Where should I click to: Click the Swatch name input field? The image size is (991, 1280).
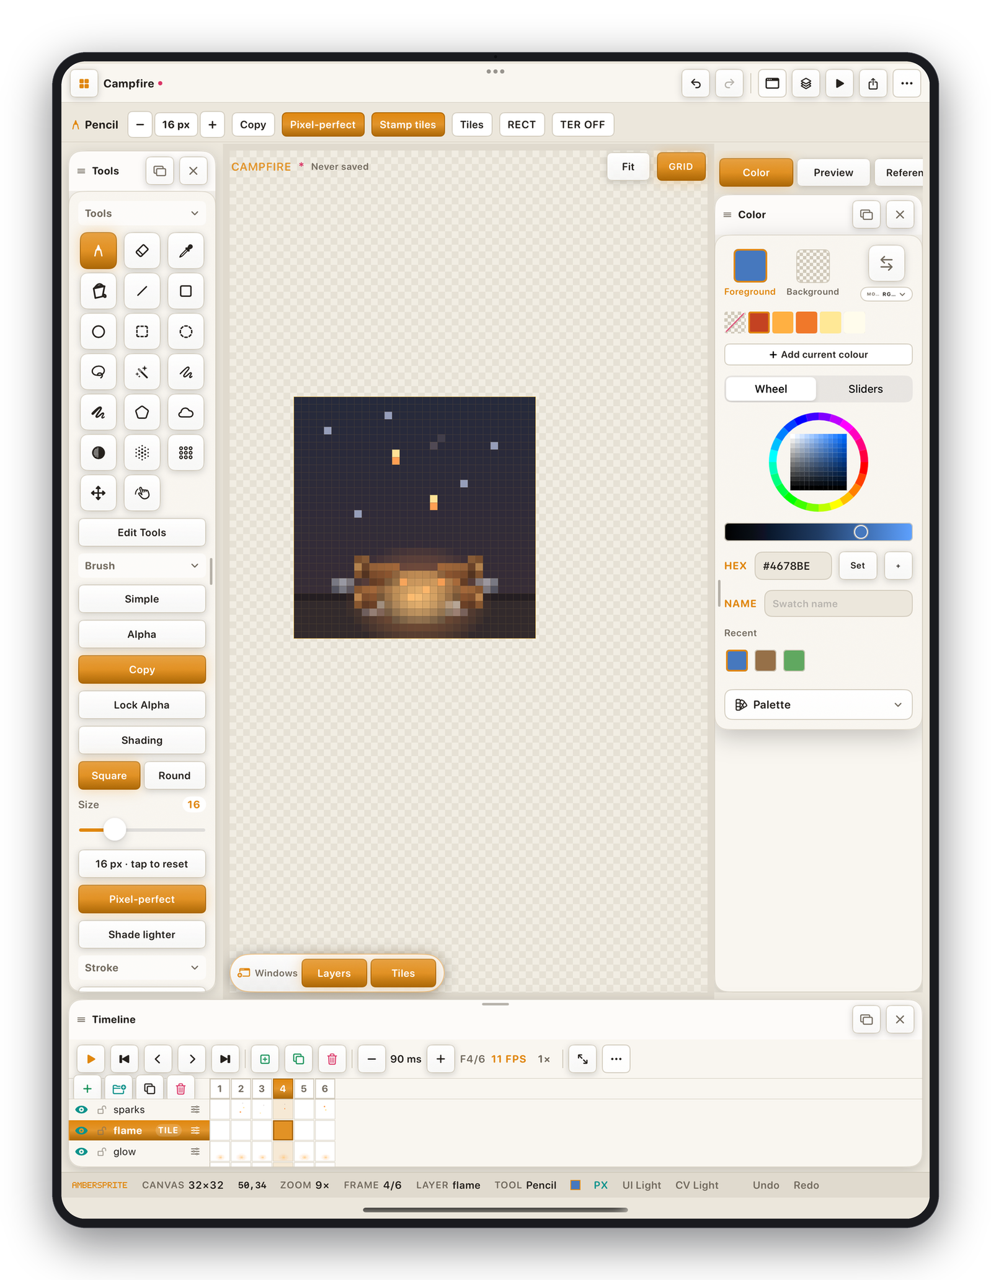837,604
